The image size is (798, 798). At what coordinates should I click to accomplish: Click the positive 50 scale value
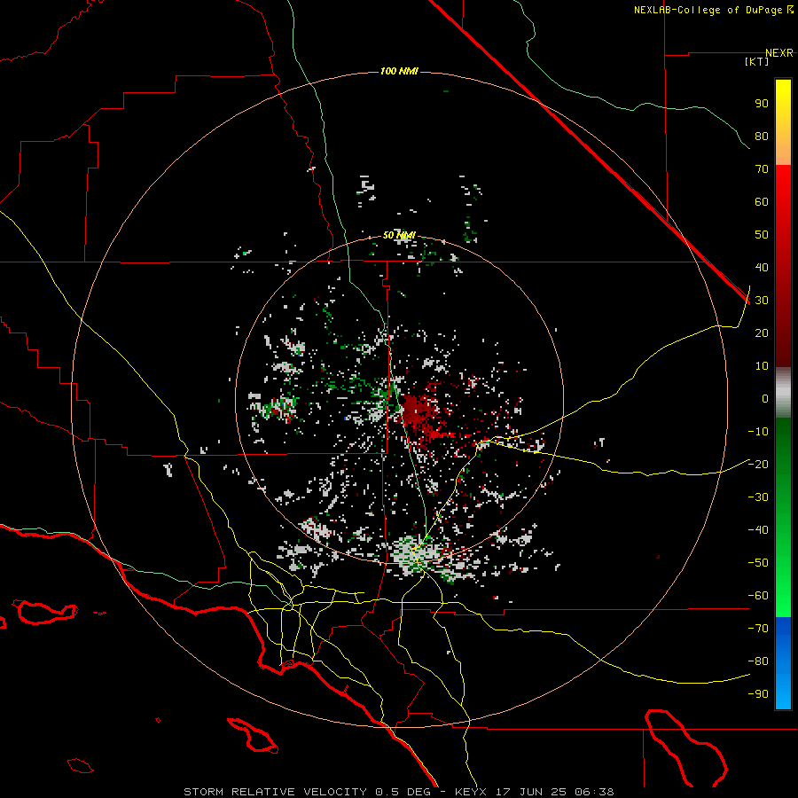762,235
